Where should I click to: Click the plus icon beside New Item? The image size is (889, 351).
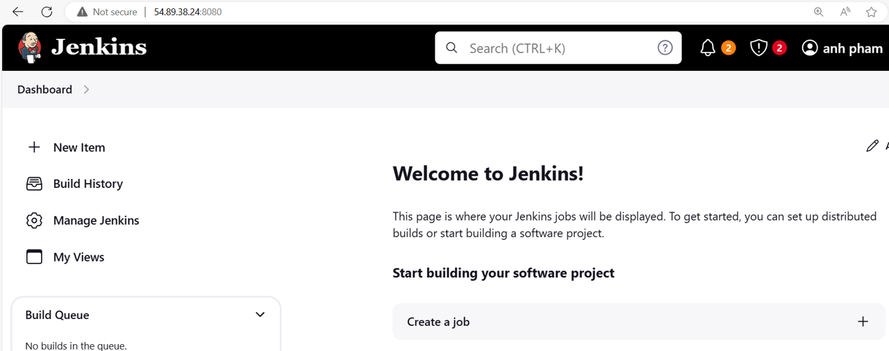[34, 147]
